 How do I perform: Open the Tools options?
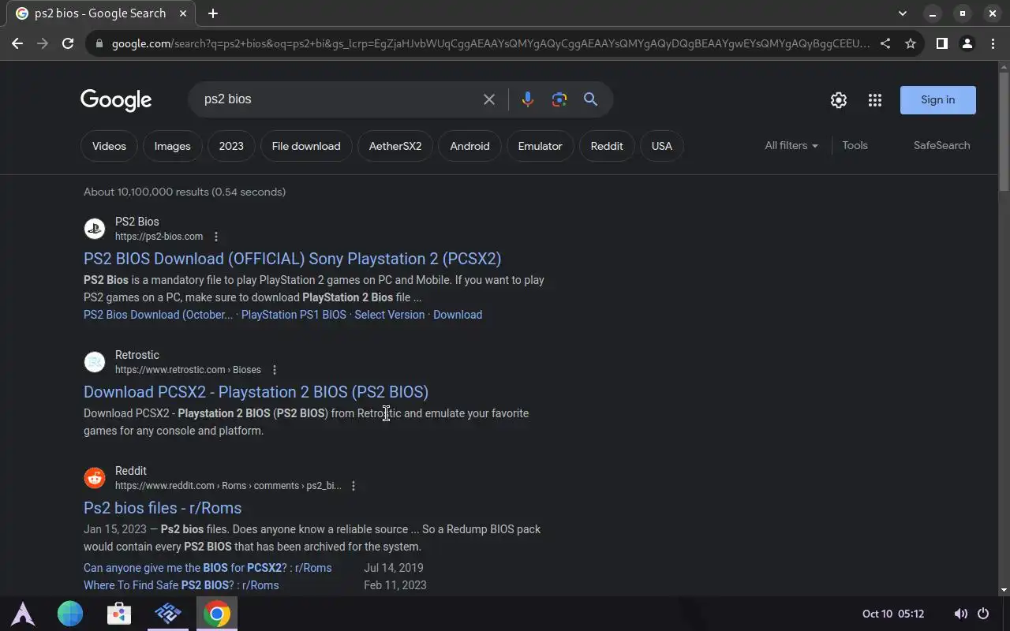coord(855,146)
